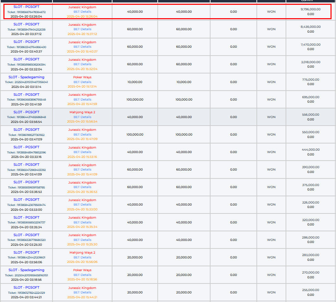Click the date 2025-04-20 03:41:09
336x302 pixels.
point(26,174)
